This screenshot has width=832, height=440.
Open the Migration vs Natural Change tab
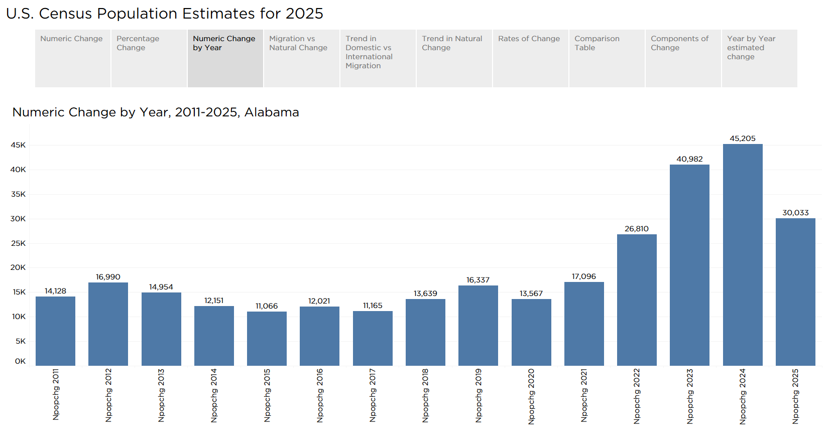302,58
